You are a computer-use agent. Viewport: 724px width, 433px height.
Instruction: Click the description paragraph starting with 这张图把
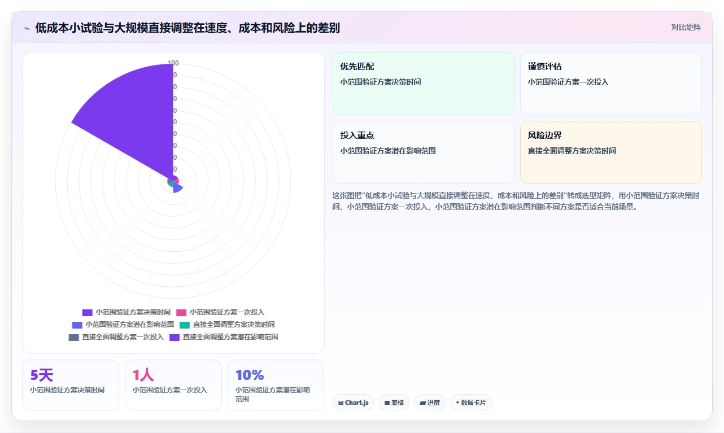pyautogui.click(x=517, y=201)
